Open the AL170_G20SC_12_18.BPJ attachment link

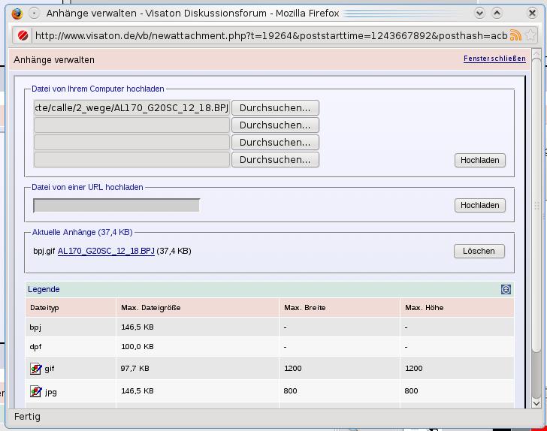pyautogui.click(x=106, y=251)
